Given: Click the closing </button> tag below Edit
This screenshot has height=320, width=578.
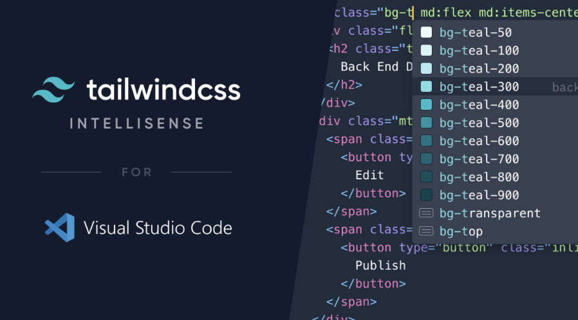Looking at the screenshot, I should (x=373, y=193).
